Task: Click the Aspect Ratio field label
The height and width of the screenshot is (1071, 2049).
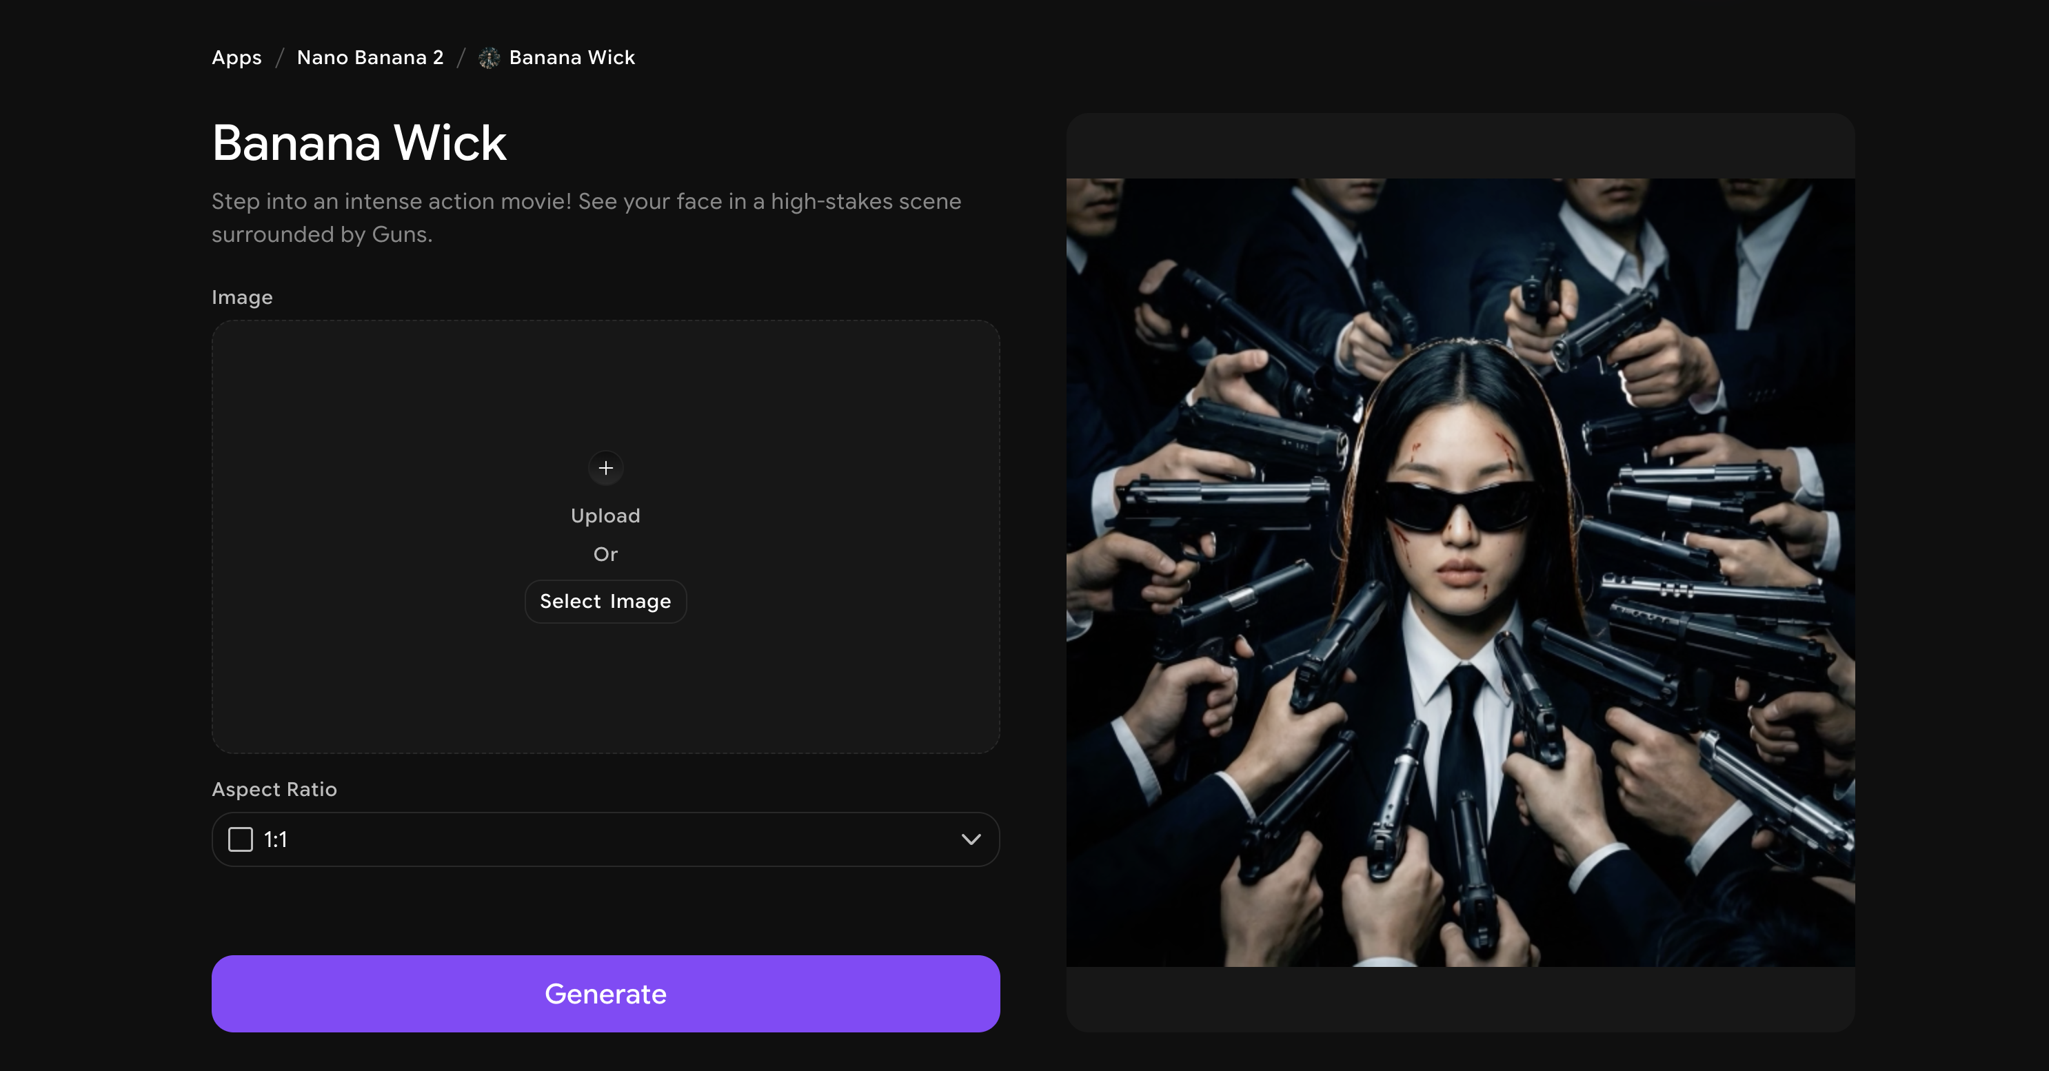Action: point(274,790)
